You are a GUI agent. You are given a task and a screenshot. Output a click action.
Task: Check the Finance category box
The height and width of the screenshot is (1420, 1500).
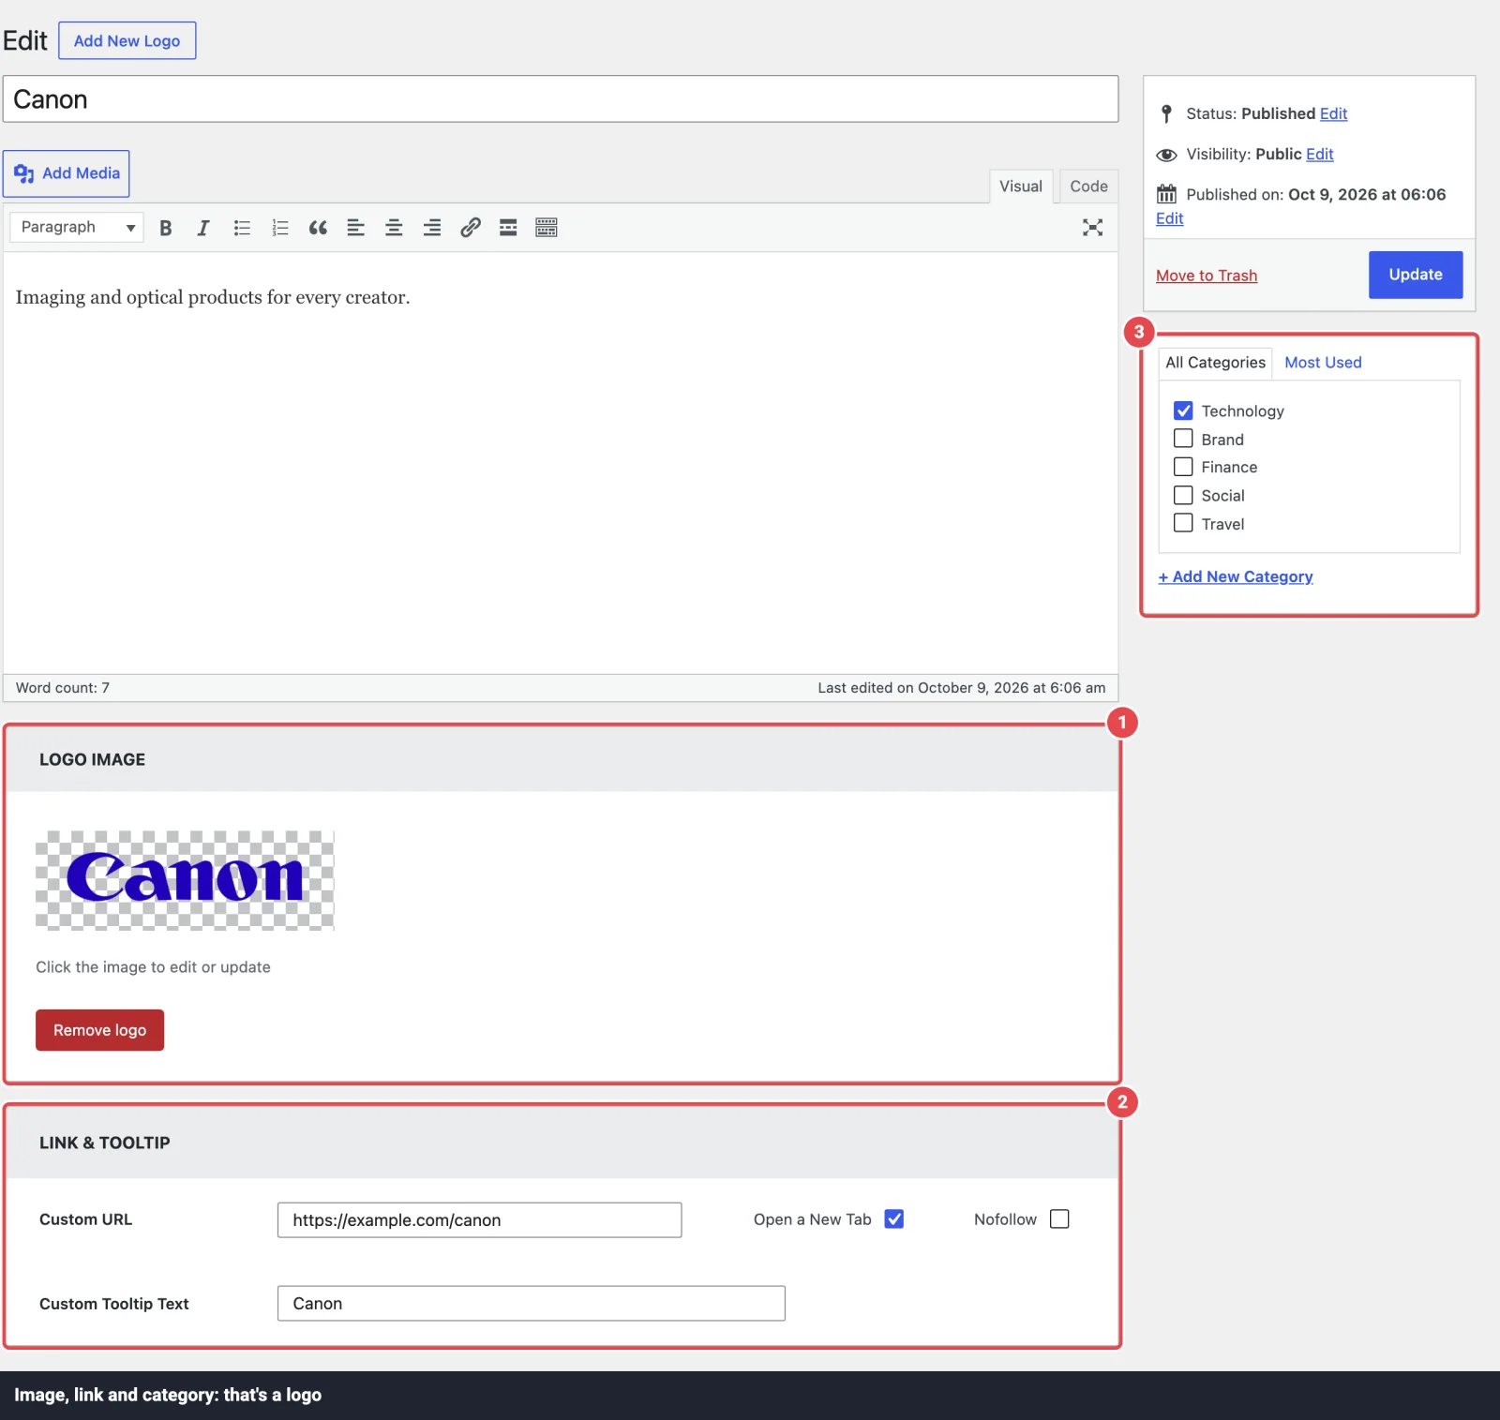[1183, 467]
